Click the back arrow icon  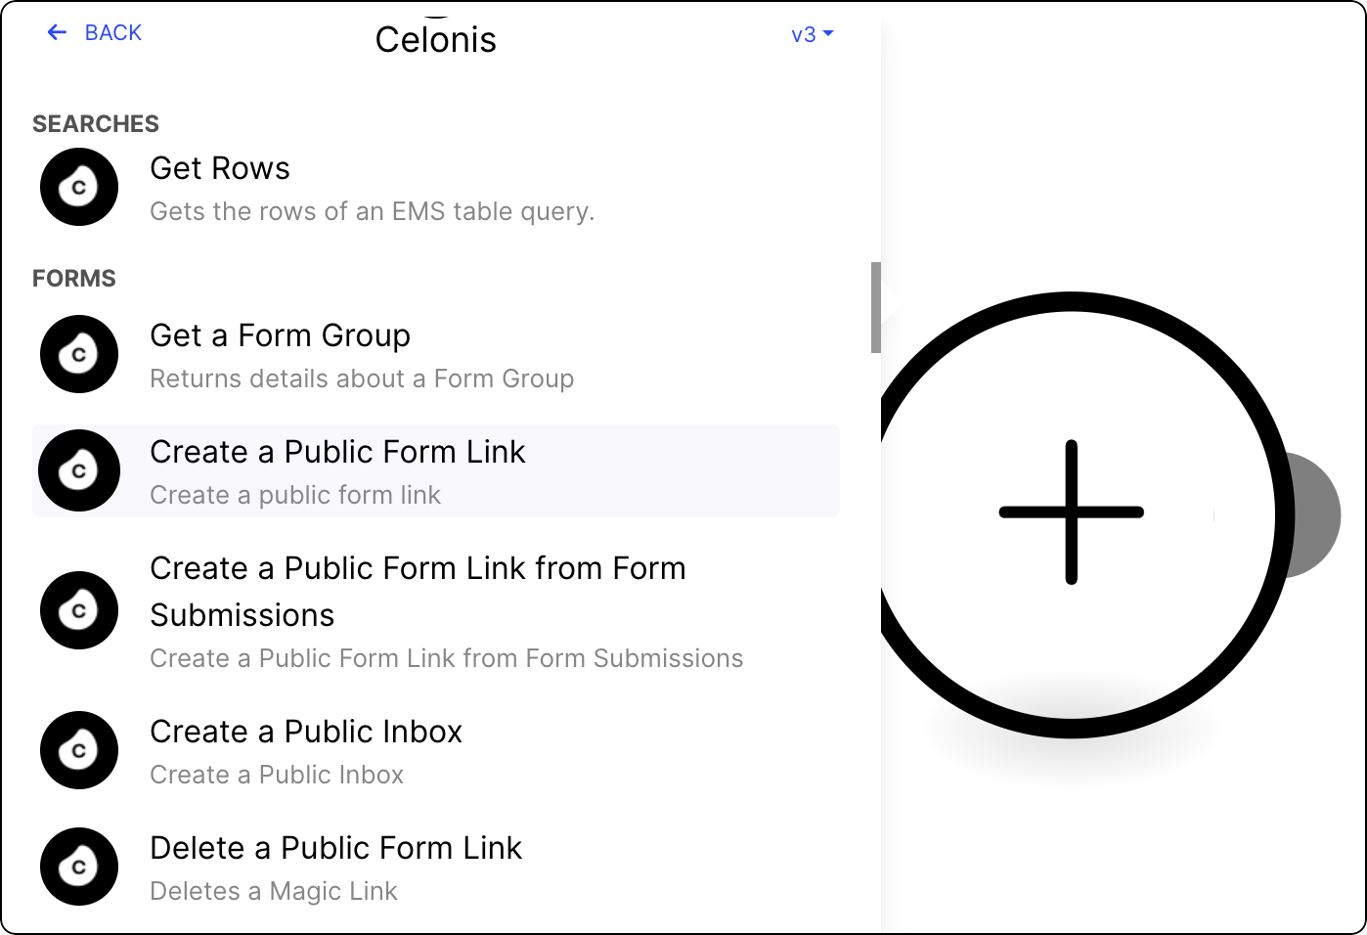(x=57, y=32)
